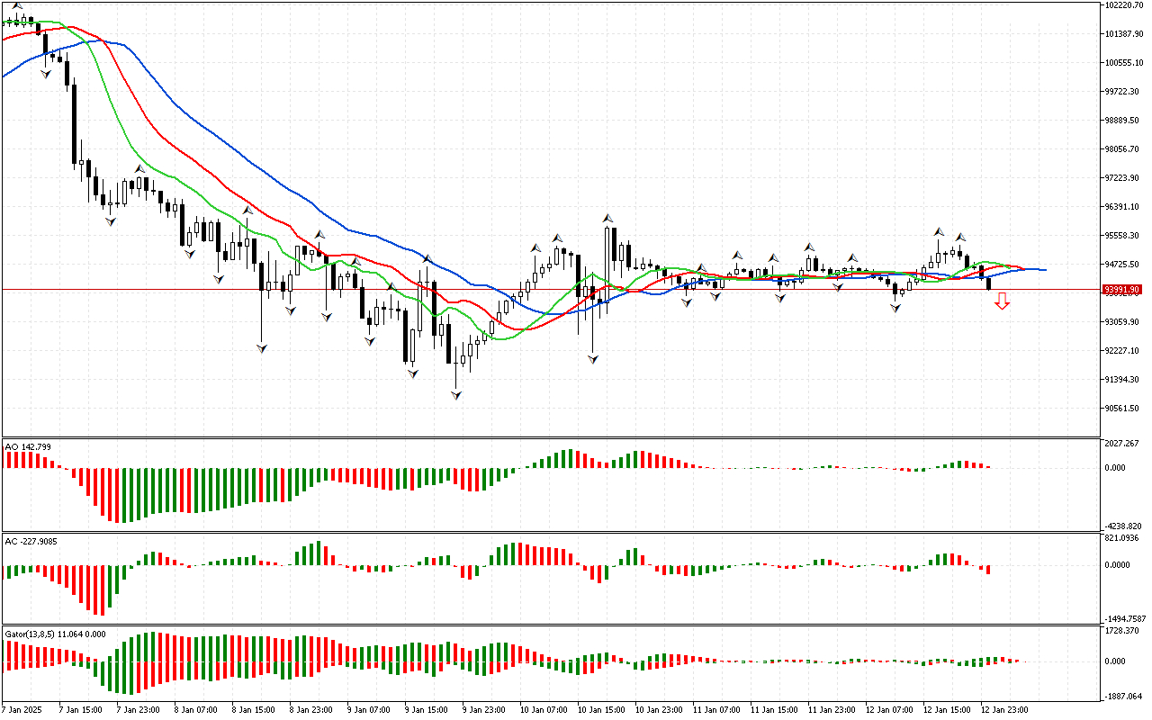Click the 2027.267 value on the AO scale

click(x=1123, y=444)
